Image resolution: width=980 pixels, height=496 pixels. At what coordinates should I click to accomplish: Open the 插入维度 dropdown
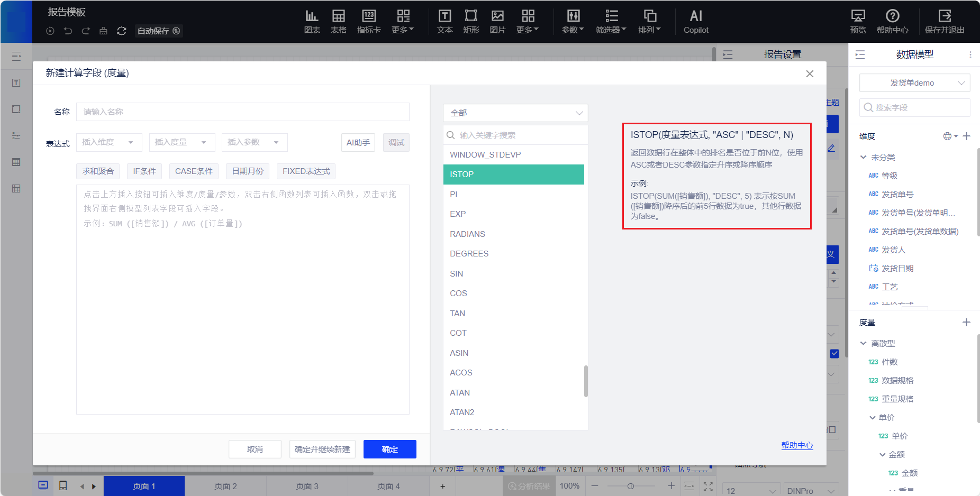108,142
